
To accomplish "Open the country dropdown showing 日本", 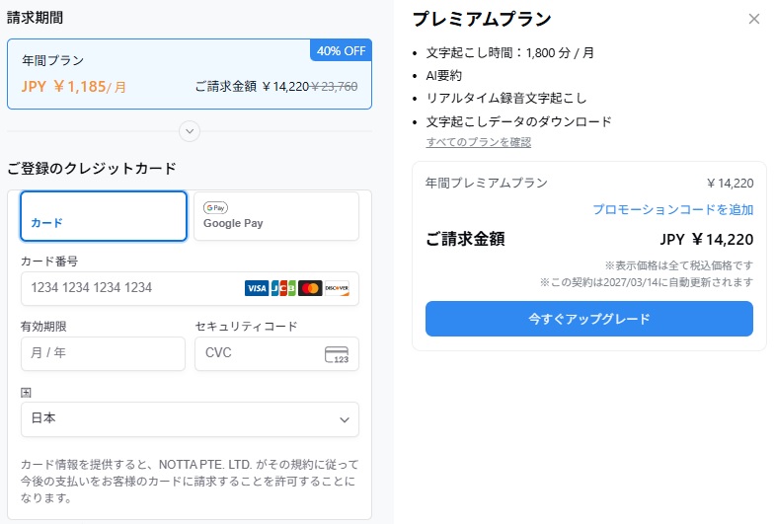I will pyautogui.click(x=189, y=419).
